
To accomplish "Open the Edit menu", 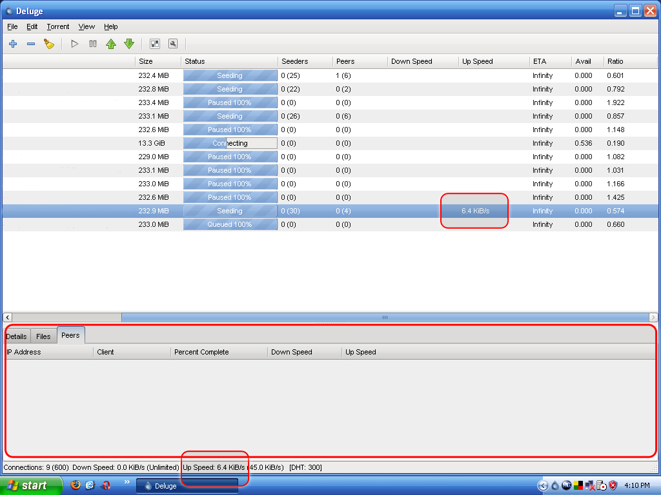I will 32,26.
